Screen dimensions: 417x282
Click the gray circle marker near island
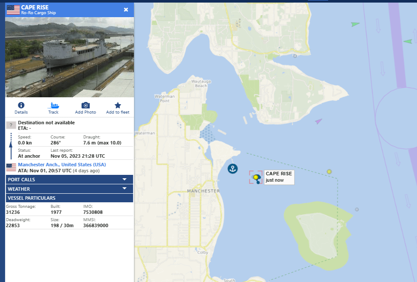click(x=357, y=210)
